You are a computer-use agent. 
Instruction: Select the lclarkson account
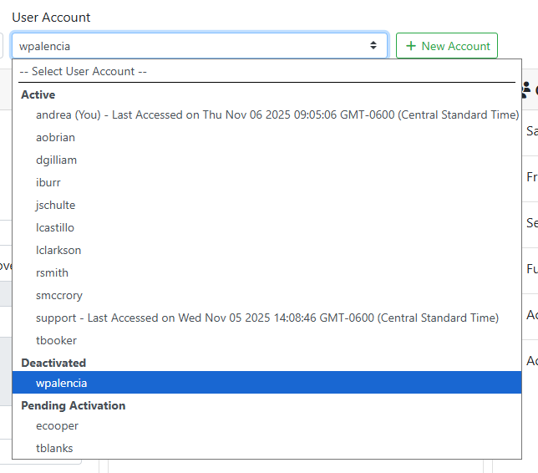[267, 250]
